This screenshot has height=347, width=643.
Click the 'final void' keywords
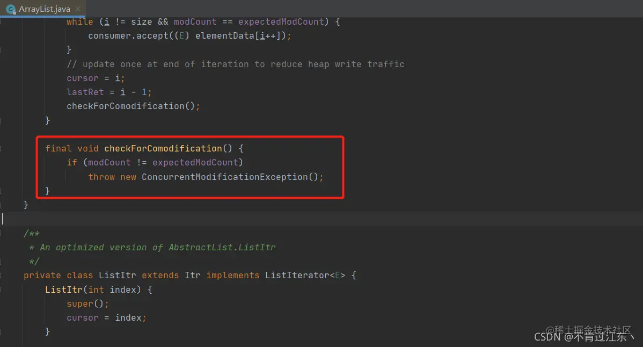click(72, 148)
